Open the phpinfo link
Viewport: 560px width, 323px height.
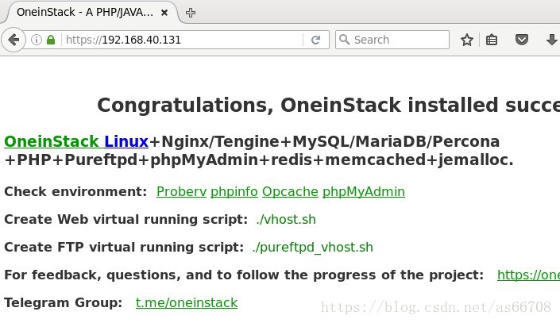coord(234,192)
